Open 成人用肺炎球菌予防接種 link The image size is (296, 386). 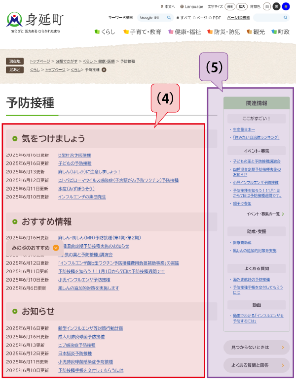[81, 337]
